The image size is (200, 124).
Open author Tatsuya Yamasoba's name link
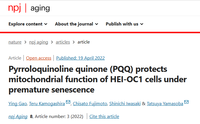pyautogui.click(x=165, y=104)
